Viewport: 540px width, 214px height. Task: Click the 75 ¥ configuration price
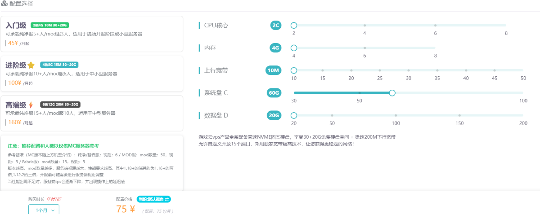click(126, 209)
